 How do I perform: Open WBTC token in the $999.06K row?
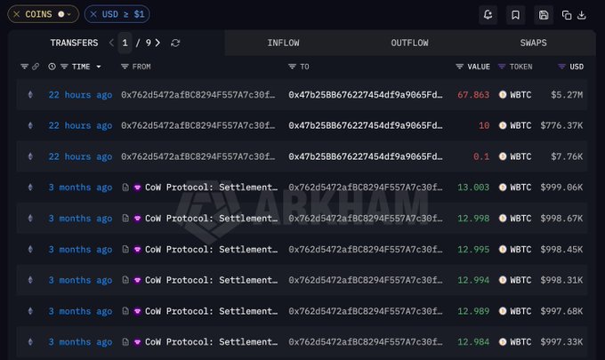coord(520,188)
